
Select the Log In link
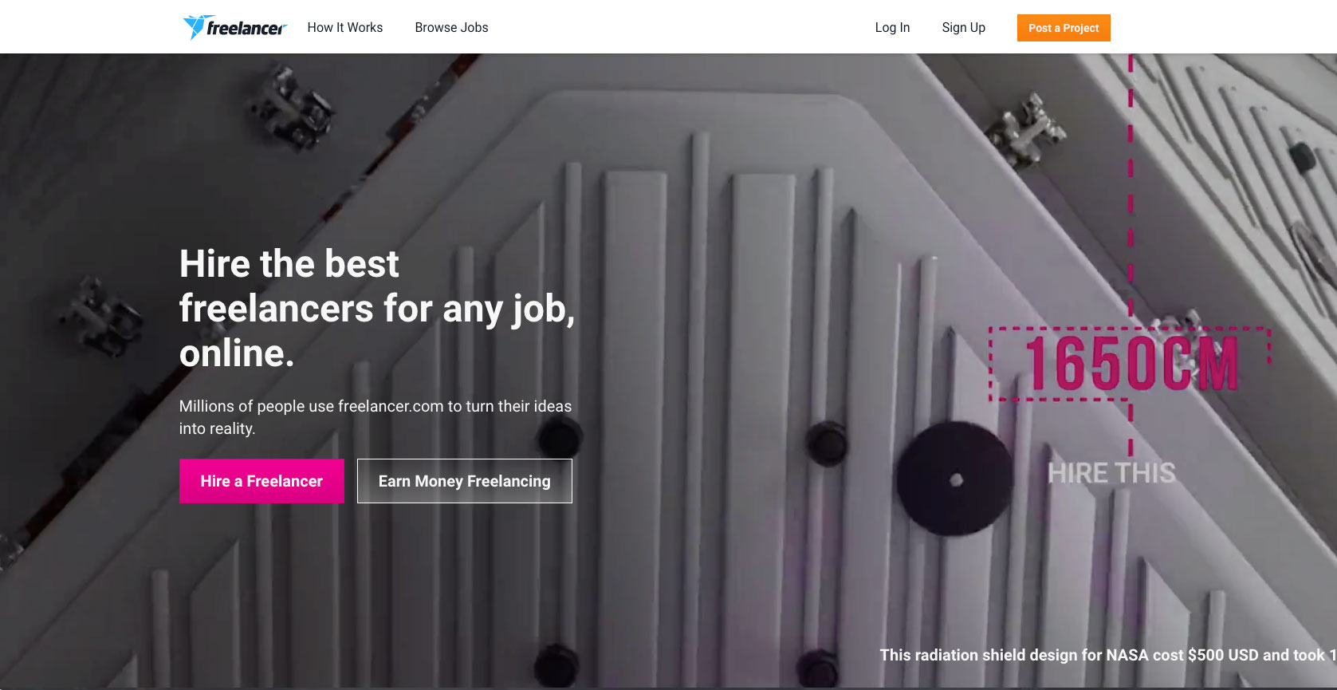pyautogui.click(x=892, y=27)
